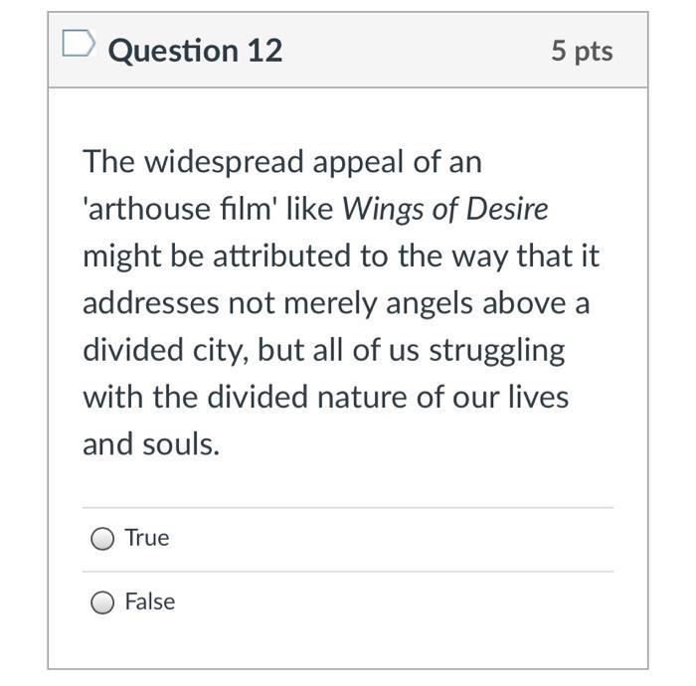Click the gray header bar between title and points
Viewport: 696px width, 686px height.
pyautogui.click(x=418, y=50)
